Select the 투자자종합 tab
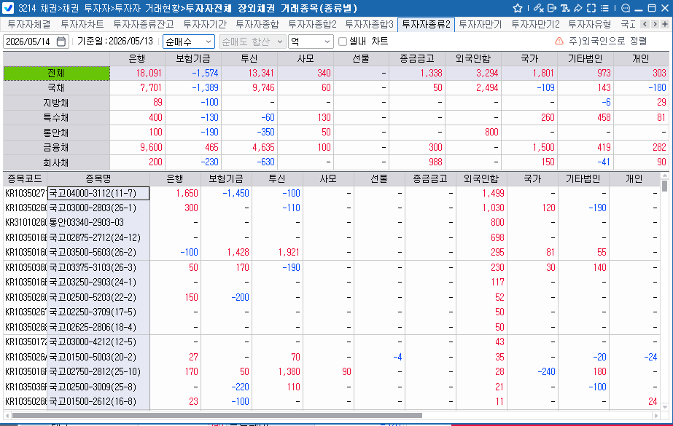 click(257, 25)
